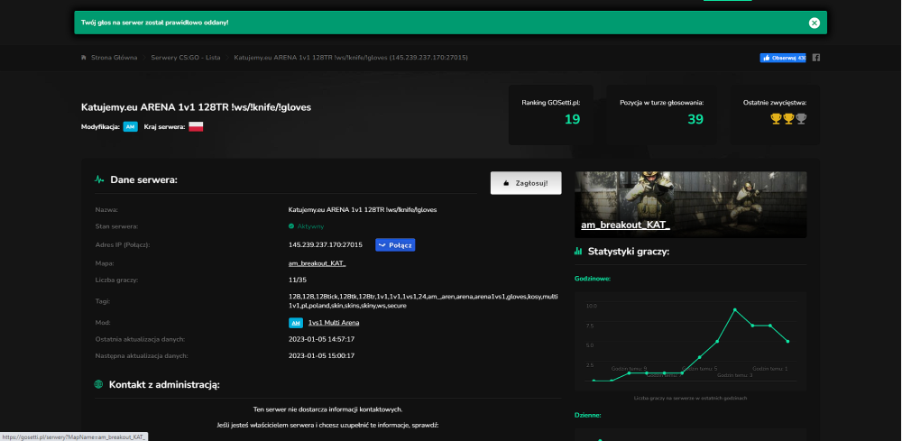Click the Facebook Obserwuj button
The height and width of the screenshot is (441, 902).
pyautogui.click(x=782, y=58)
